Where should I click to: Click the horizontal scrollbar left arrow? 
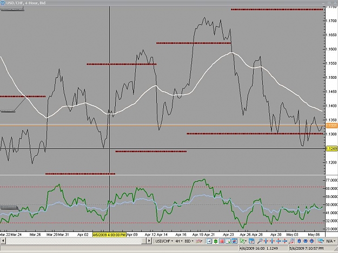pos(3,241)
